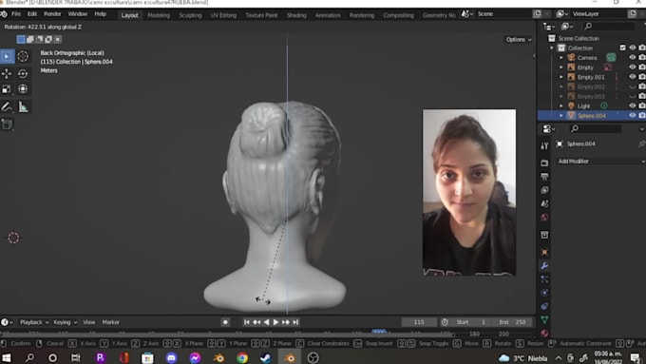The image size is (646, 364).
Task: Open the Collection properties tab
Action: [x=544, y=235]
